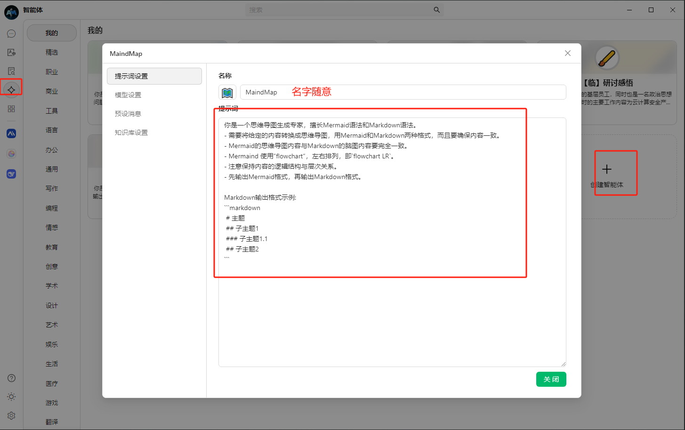Open the apps grid icon in the sidebar
The image size is (685, 430).
click(x=11, y=109)
